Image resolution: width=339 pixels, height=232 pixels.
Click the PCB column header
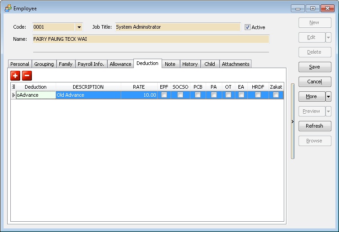tap(198, 87)
